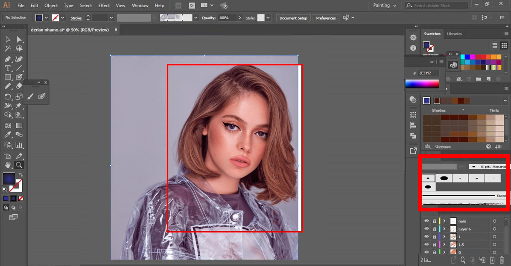
Task: Toggle visibility of layer 1
Action: click(x=426, y=236)
